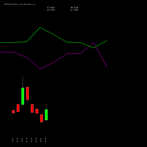The height and width of the screenshot is (147, 147).
Task: Click the '26 Oct' date axis label
Action: [x=27, y=140]
